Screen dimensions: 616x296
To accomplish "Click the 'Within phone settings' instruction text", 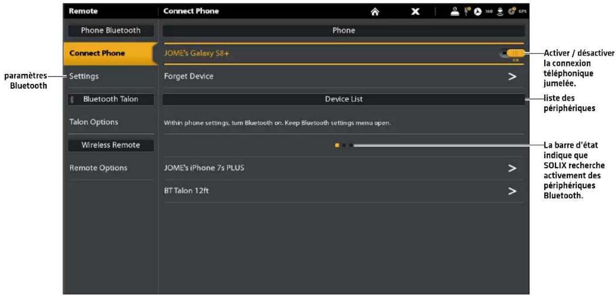I will click(x=277, y=123).
